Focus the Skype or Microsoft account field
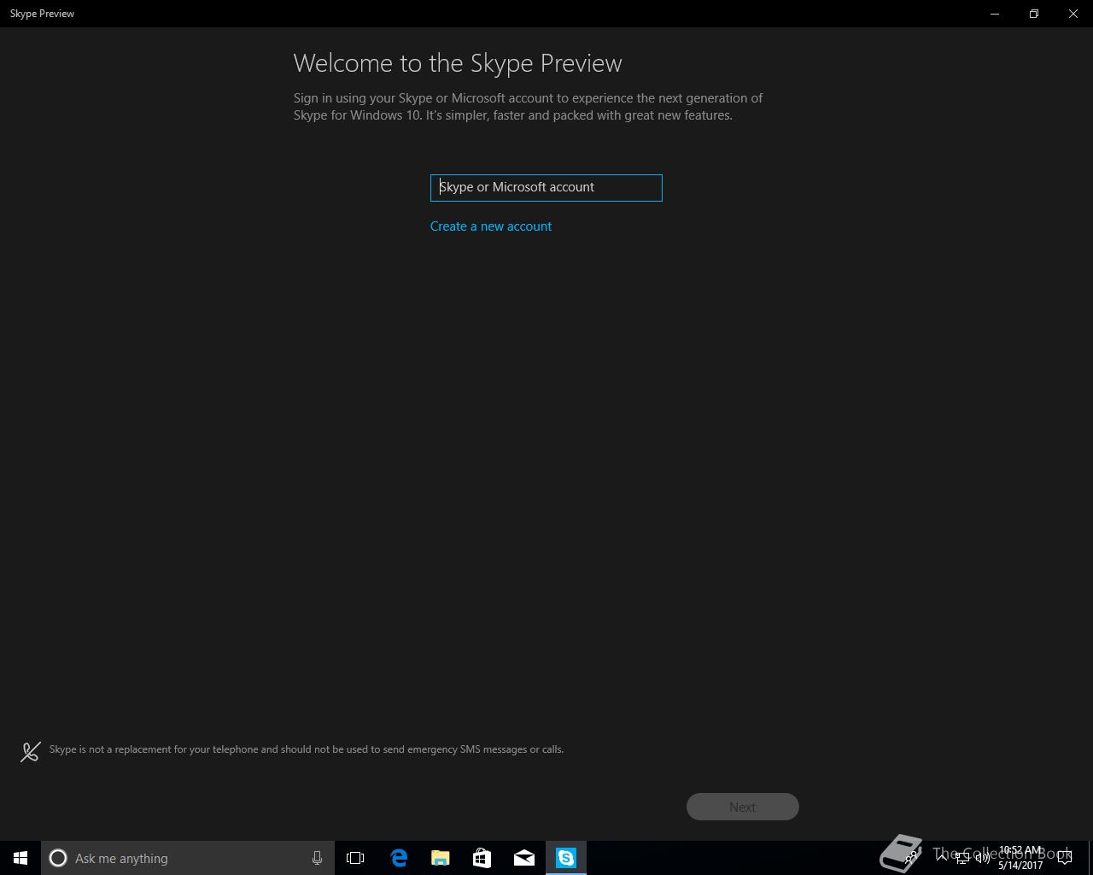The height and width of the screenshot is (875, 1093). (x=546, y=188)
